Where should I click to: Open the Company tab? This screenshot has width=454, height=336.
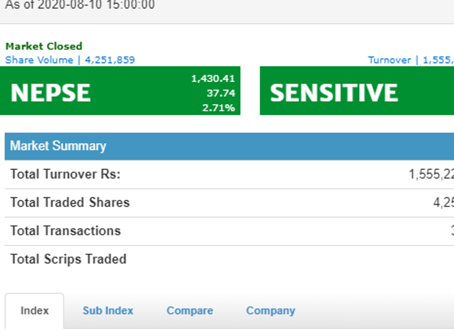271,311
